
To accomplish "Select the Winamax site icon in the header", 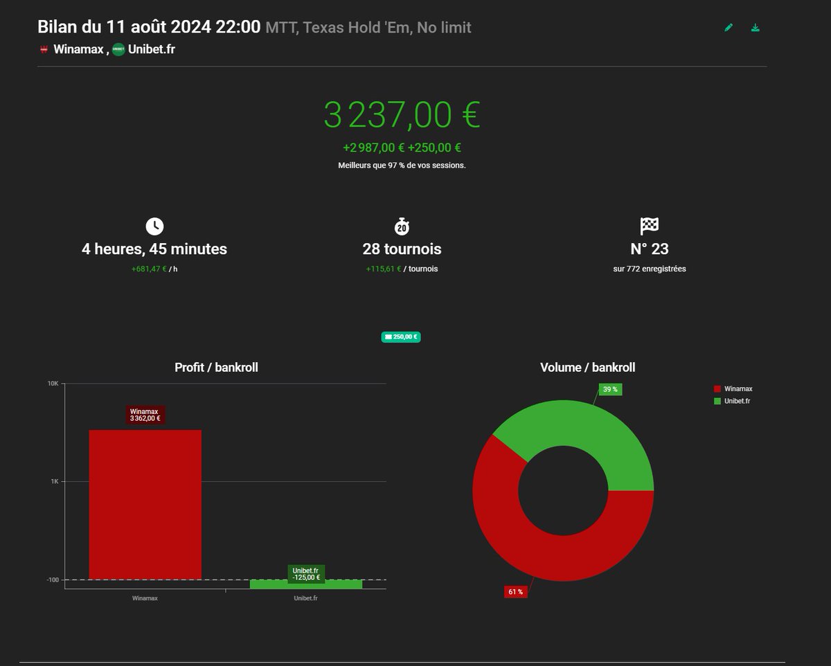I will point(43,50).
